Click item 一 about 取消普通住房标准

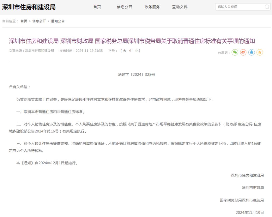coord(51,112)
